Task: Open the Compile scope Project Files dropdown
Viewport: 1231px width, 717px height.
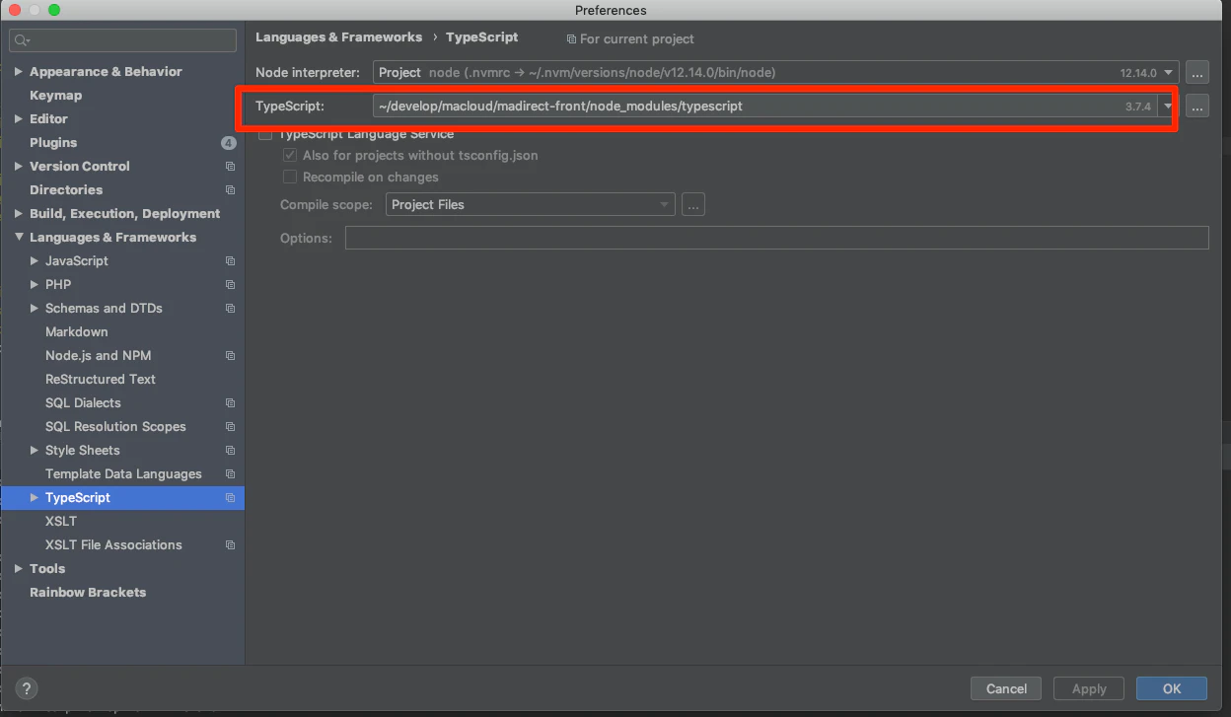Action: pyautogui.click(x=531, y=205)
